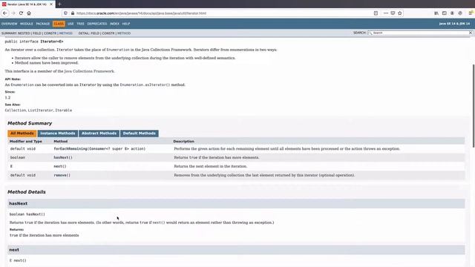475x267 pixels.
Task: Open page actions three-dots menu
Action: pos(386,13)
